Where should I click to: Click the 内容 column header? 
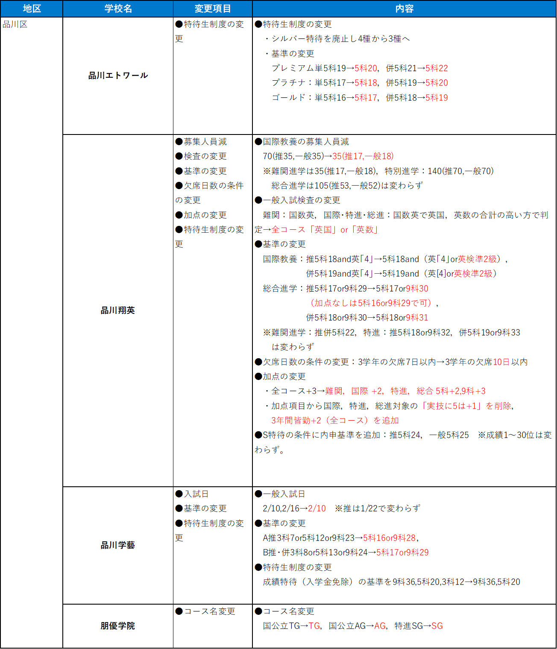pyautogui.click(x=404, y=9)
